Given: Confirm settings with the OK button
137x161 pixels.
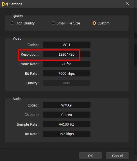Looking at the screenshot, I should (x=90, y=156).
